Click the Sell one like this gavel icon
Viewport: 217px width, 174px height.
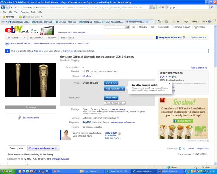[20, 118]
